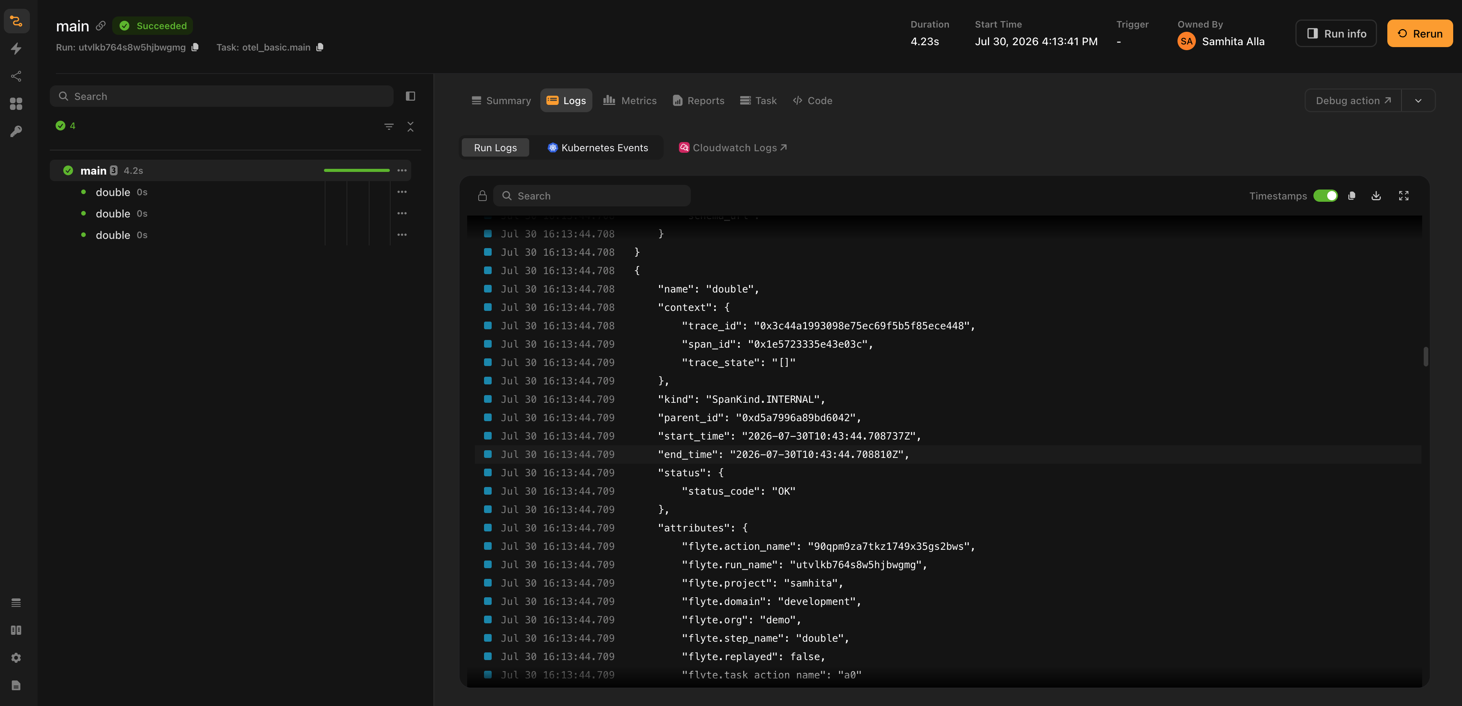
Task: Open the lightning bolt sidebar icon
Action: (x=16, y=49)
